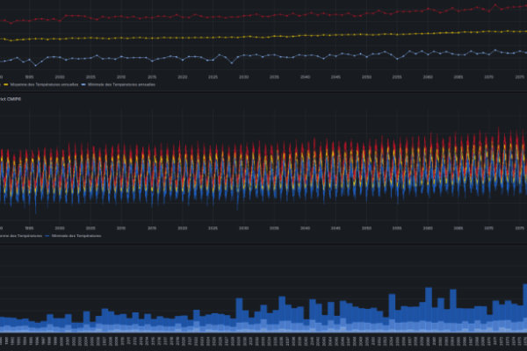Viewport: 527px width, 351px height.
Task: Click the 2025 x-axis label in middle chart
Action: [213, 227]
